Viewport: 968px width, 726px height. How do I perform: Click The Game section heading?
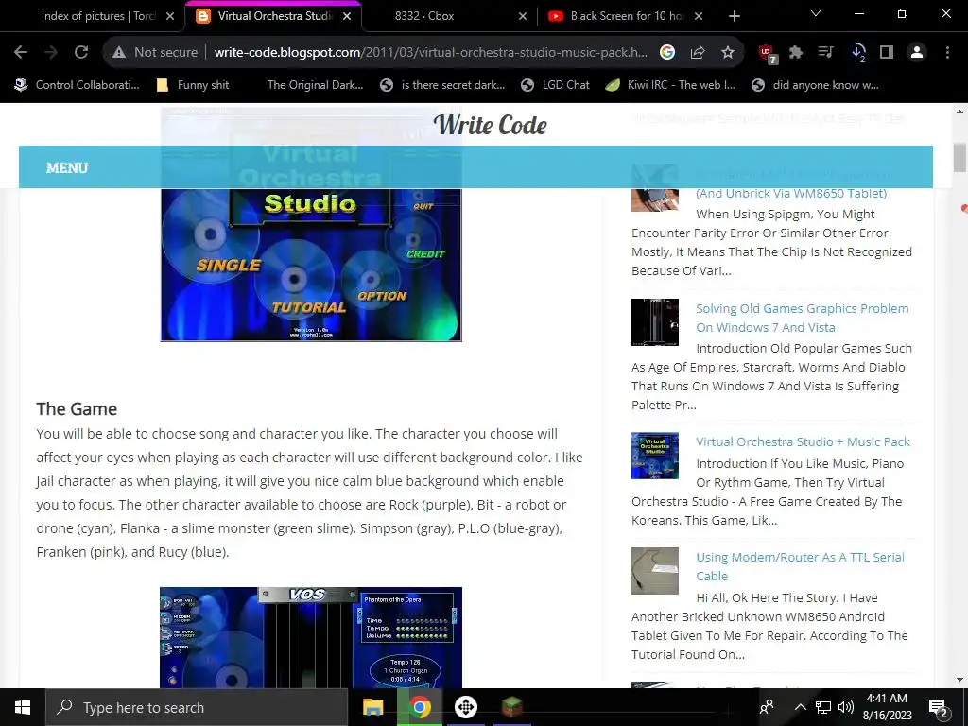77,408
